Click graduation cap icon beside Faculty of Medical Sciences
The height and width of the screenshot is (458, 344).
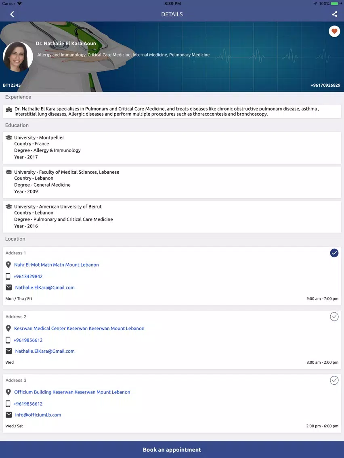tap(9, 172)
